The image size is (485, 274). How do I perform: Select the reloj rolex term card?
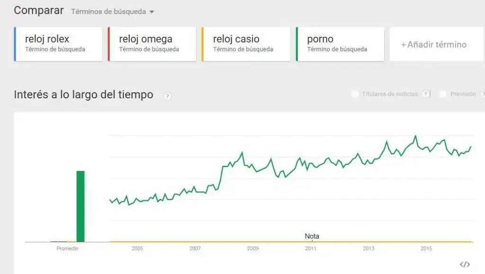(57, 43)
